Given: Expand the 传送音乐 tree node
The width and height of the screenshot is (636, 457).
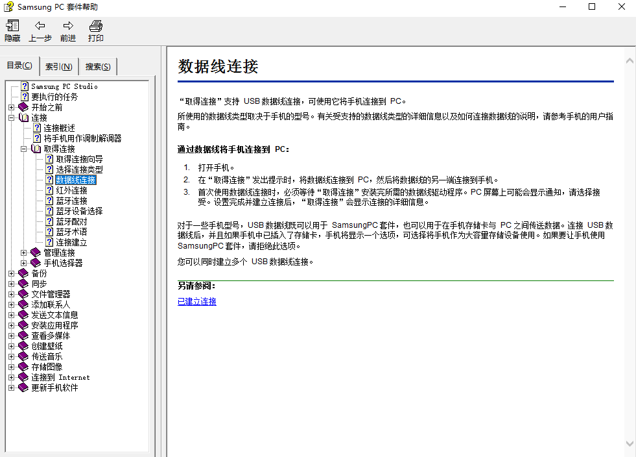Looking at the screenshot, I should (x=12, y=356).
